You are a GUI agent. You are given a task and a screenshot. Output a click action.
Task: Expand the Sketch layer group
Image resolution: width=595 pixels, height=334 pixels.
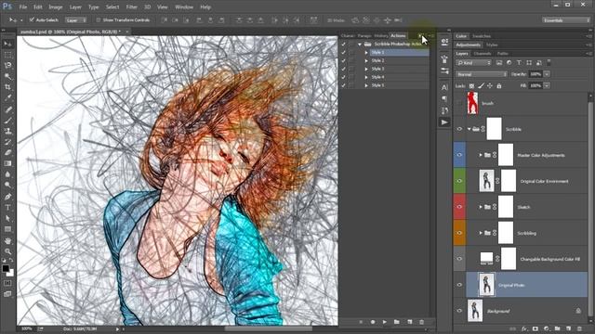pyautogui.click(x=481, y=207)
